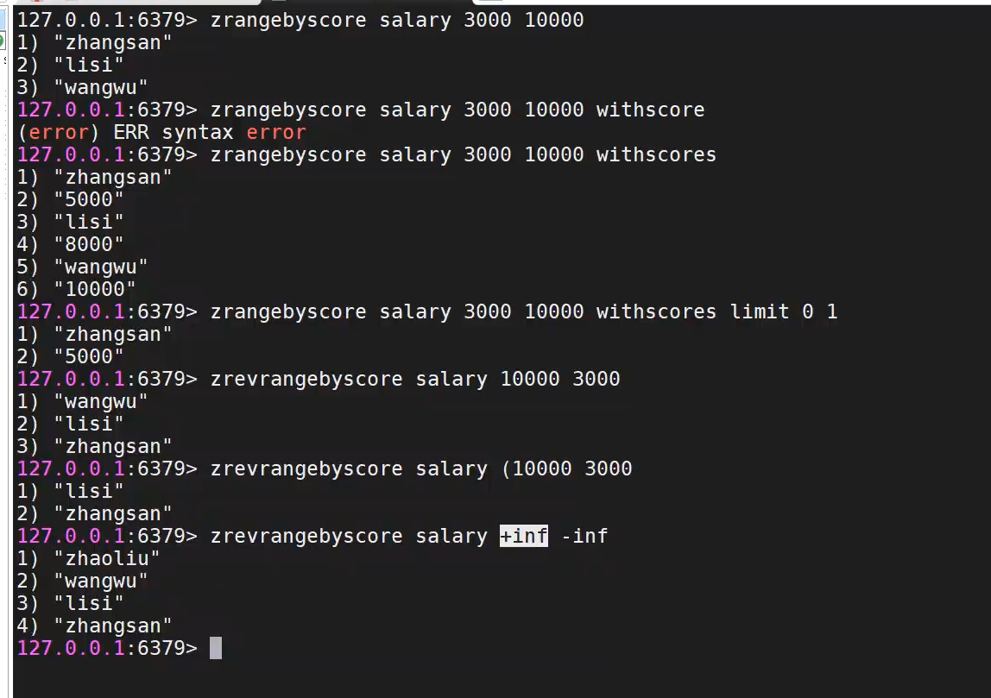
Task: Click the last empty 127.0.0.1:6379> prompt
Action: coord(107,648)
